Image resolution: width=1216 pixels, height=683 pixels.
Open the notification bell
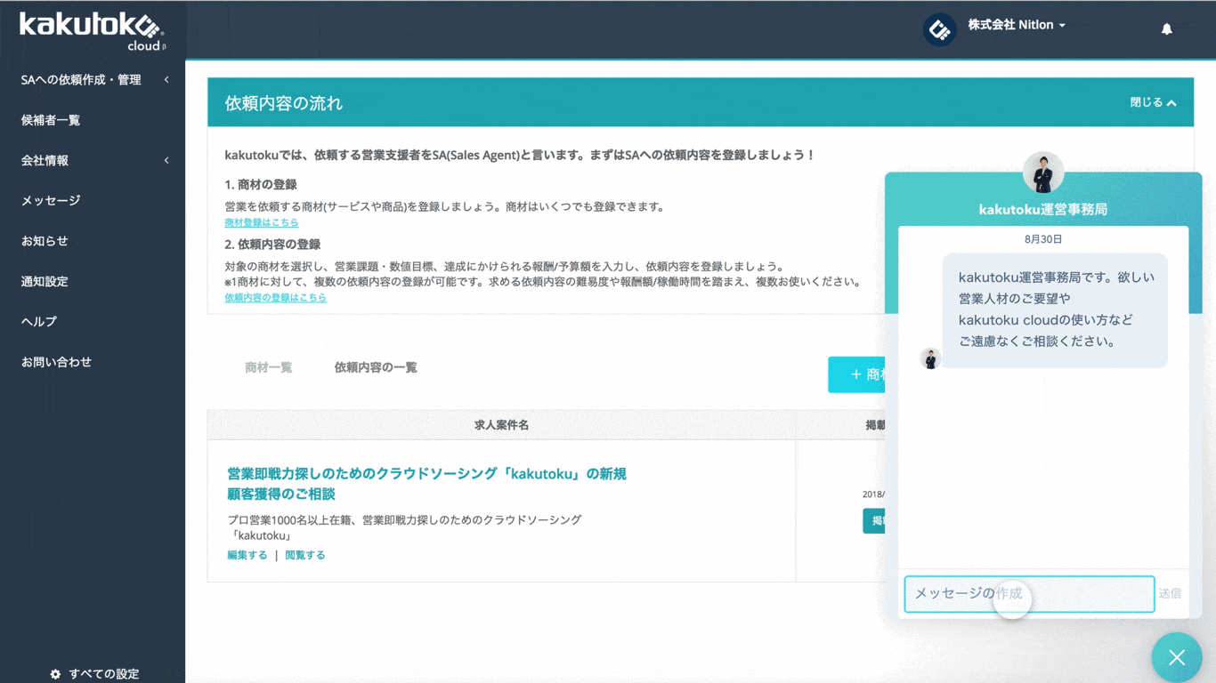1166,29
